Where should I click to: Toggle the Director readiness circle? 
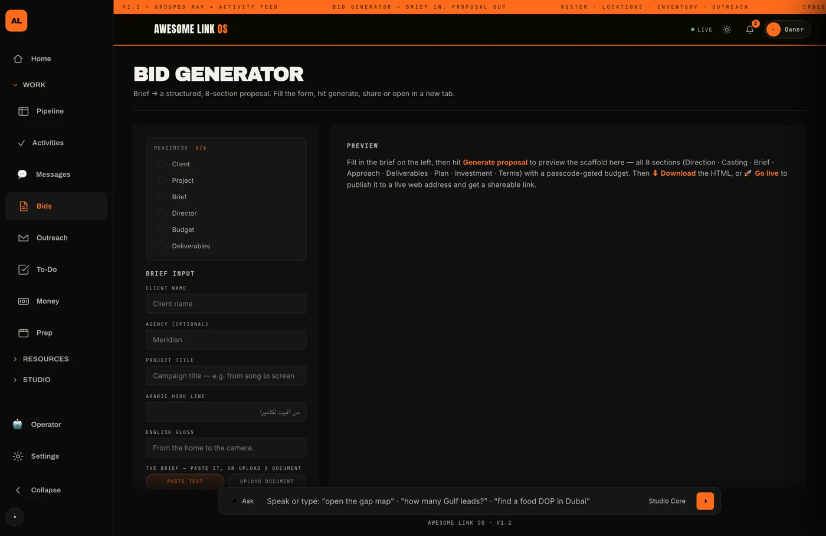163,213
